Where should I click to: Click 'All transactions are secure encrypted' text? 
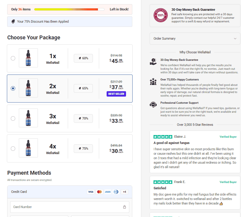tap(30, 180)
